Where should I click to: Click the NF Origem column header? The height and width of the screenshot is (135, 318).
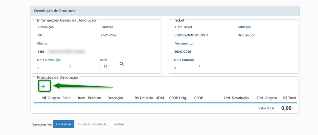[51, 98]
